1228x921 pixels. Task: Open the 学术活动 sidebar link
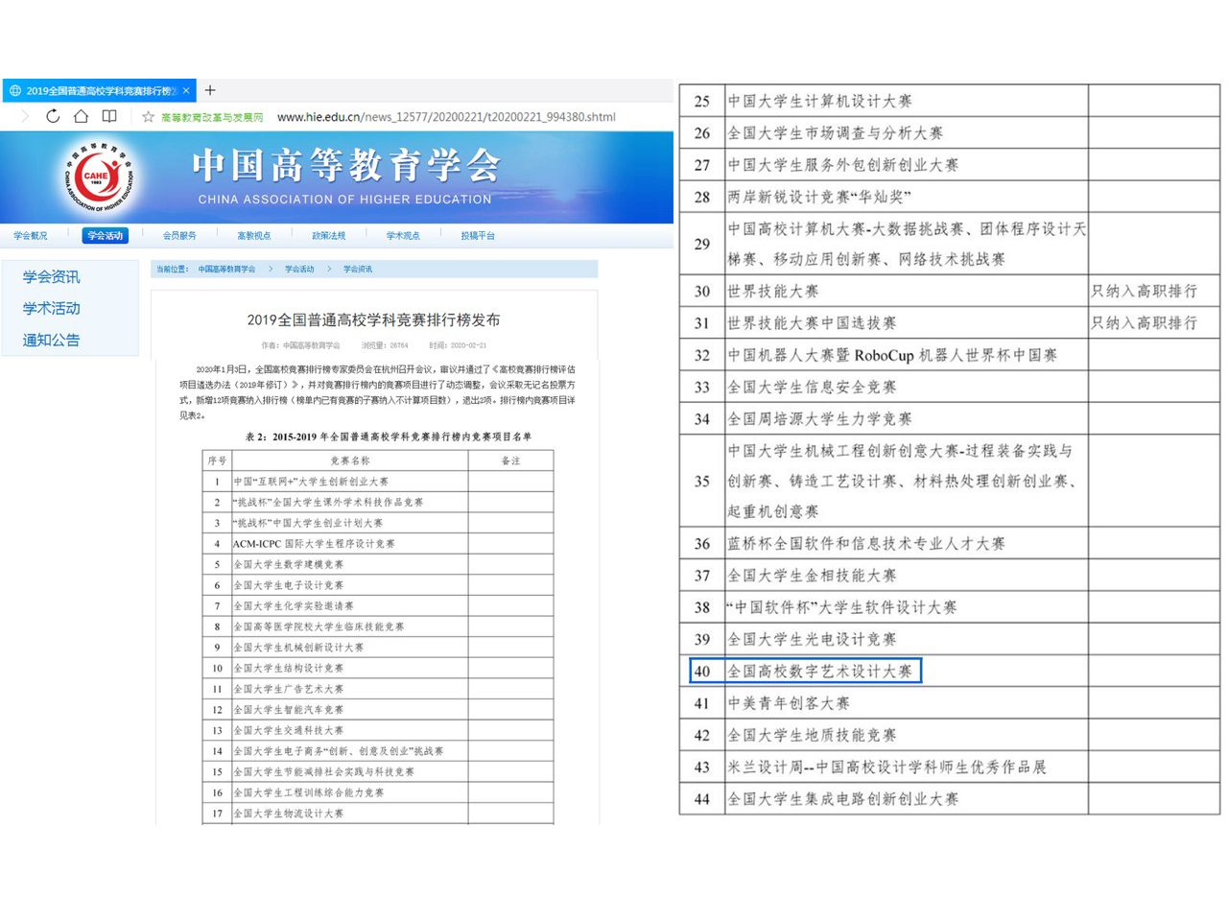(50, 308)
